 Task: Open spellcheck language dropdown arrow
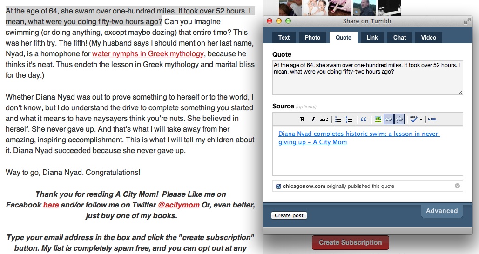(421, 120)
